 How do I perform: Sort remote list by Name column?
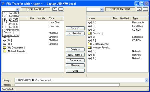(x=98, y=18)
